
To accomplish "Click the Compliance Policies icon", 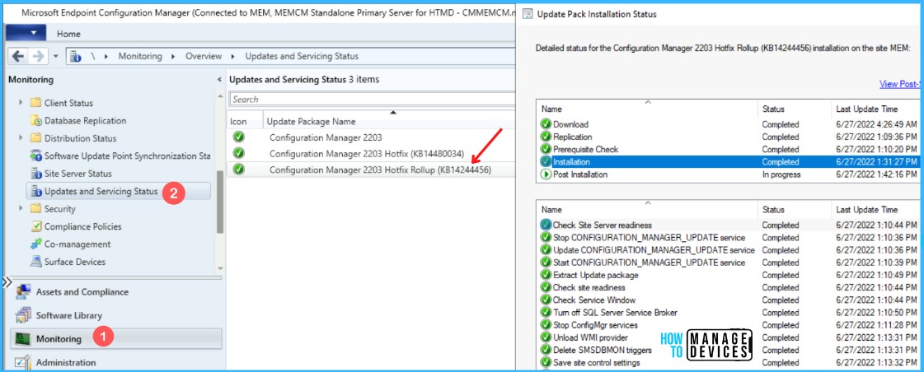I will (35, 226).
